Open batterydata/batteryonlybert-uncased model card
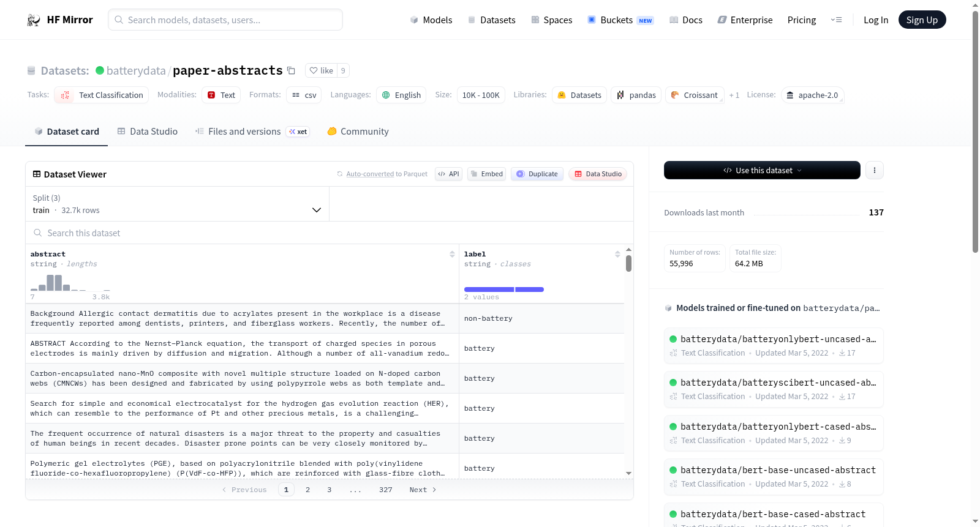 (774, 346)
